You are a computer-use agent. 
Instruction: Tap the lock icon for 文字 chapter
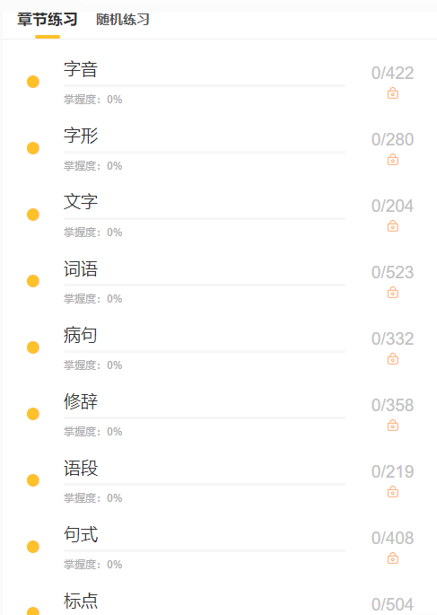(x=393, y=226)
